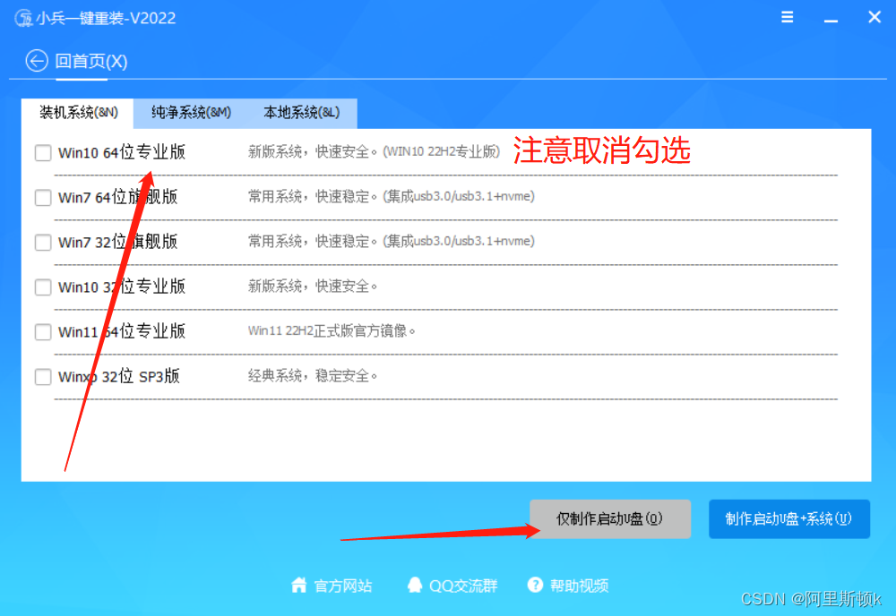
Task: Switch to the 纯净系统 tab
Action: click(191, 113)
